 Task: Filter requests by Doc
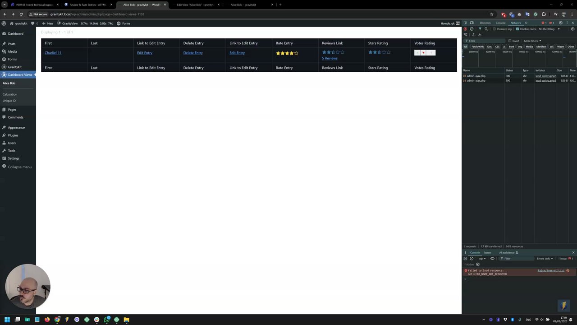point(489,46)
